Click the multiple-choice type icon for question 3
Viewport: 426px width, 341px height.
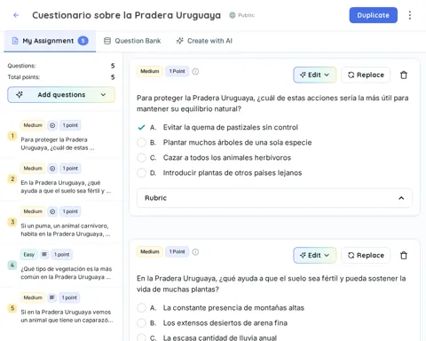click(x=52, y=211)
